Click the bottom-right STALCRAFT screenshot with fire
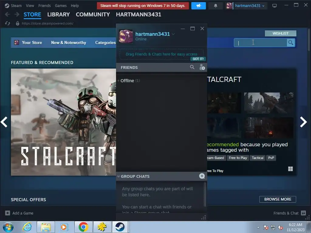The width and height of the screenshot is (311, 233). 268,128
